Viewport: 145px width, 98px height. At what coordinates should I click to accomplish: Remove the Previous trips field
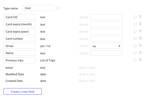tap(140, 60)
